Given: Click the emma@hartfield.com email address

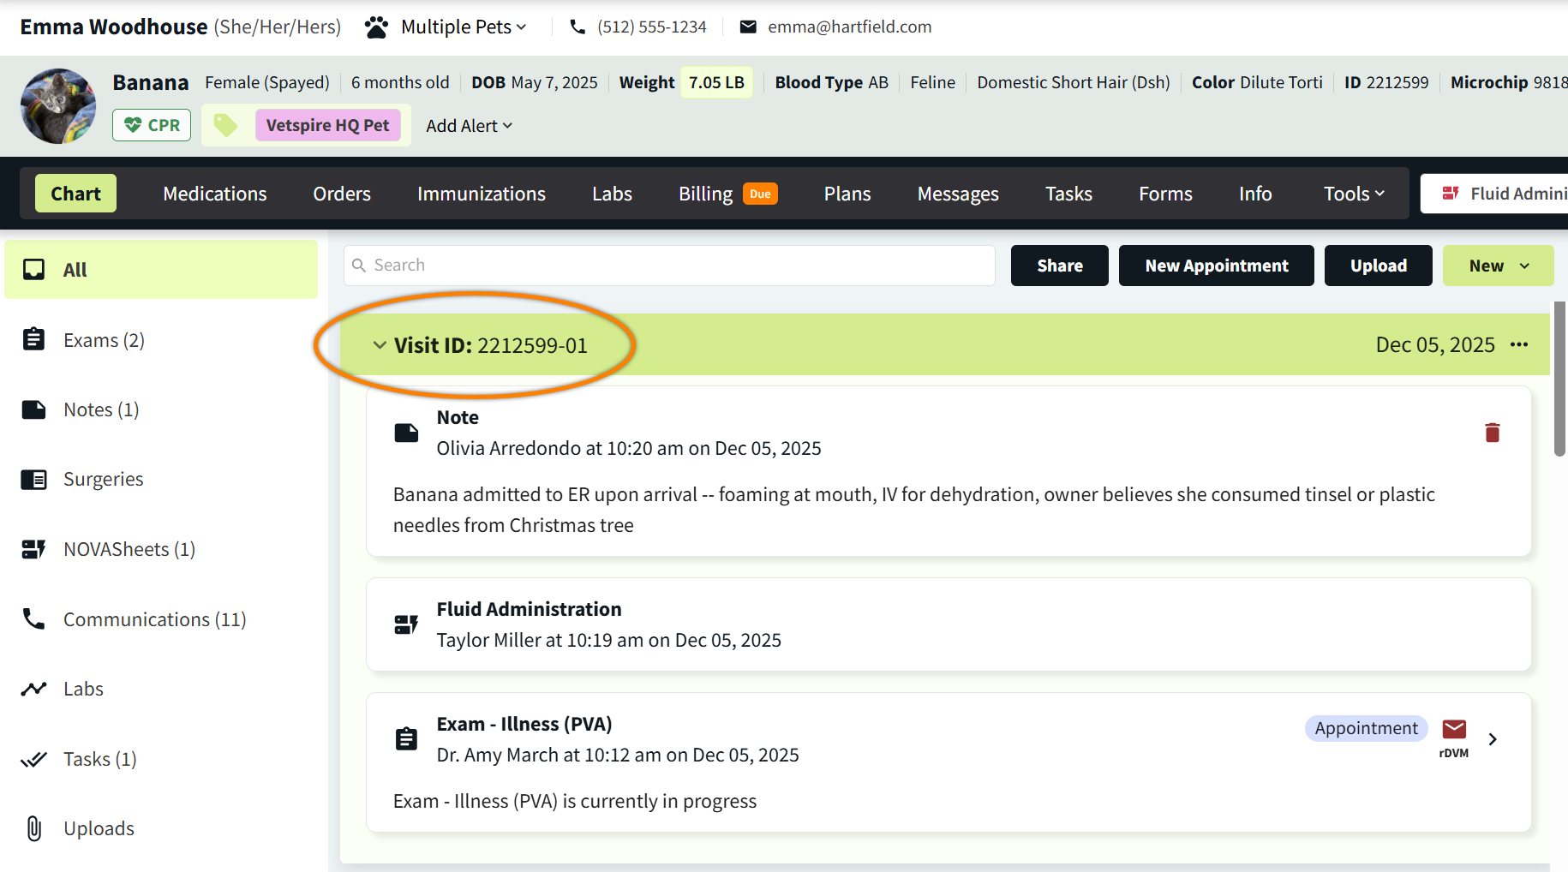Looking at the screenshot, I should point(849,27).
